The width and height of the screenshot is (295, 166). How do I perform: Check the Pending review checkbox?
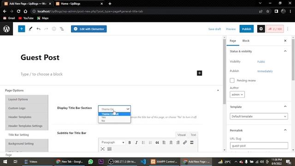coord(232,80)
